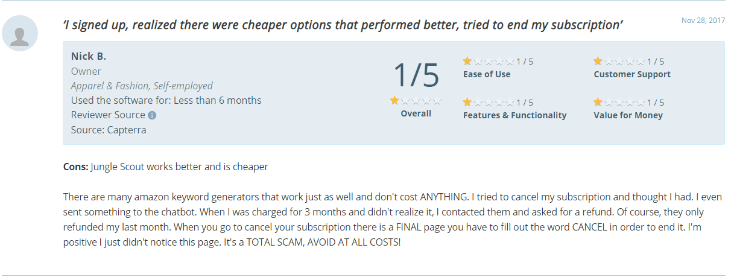The height and width of the screenshot is (277, 731).
Task: Click the Source: Capterra text
Action: 109,130
